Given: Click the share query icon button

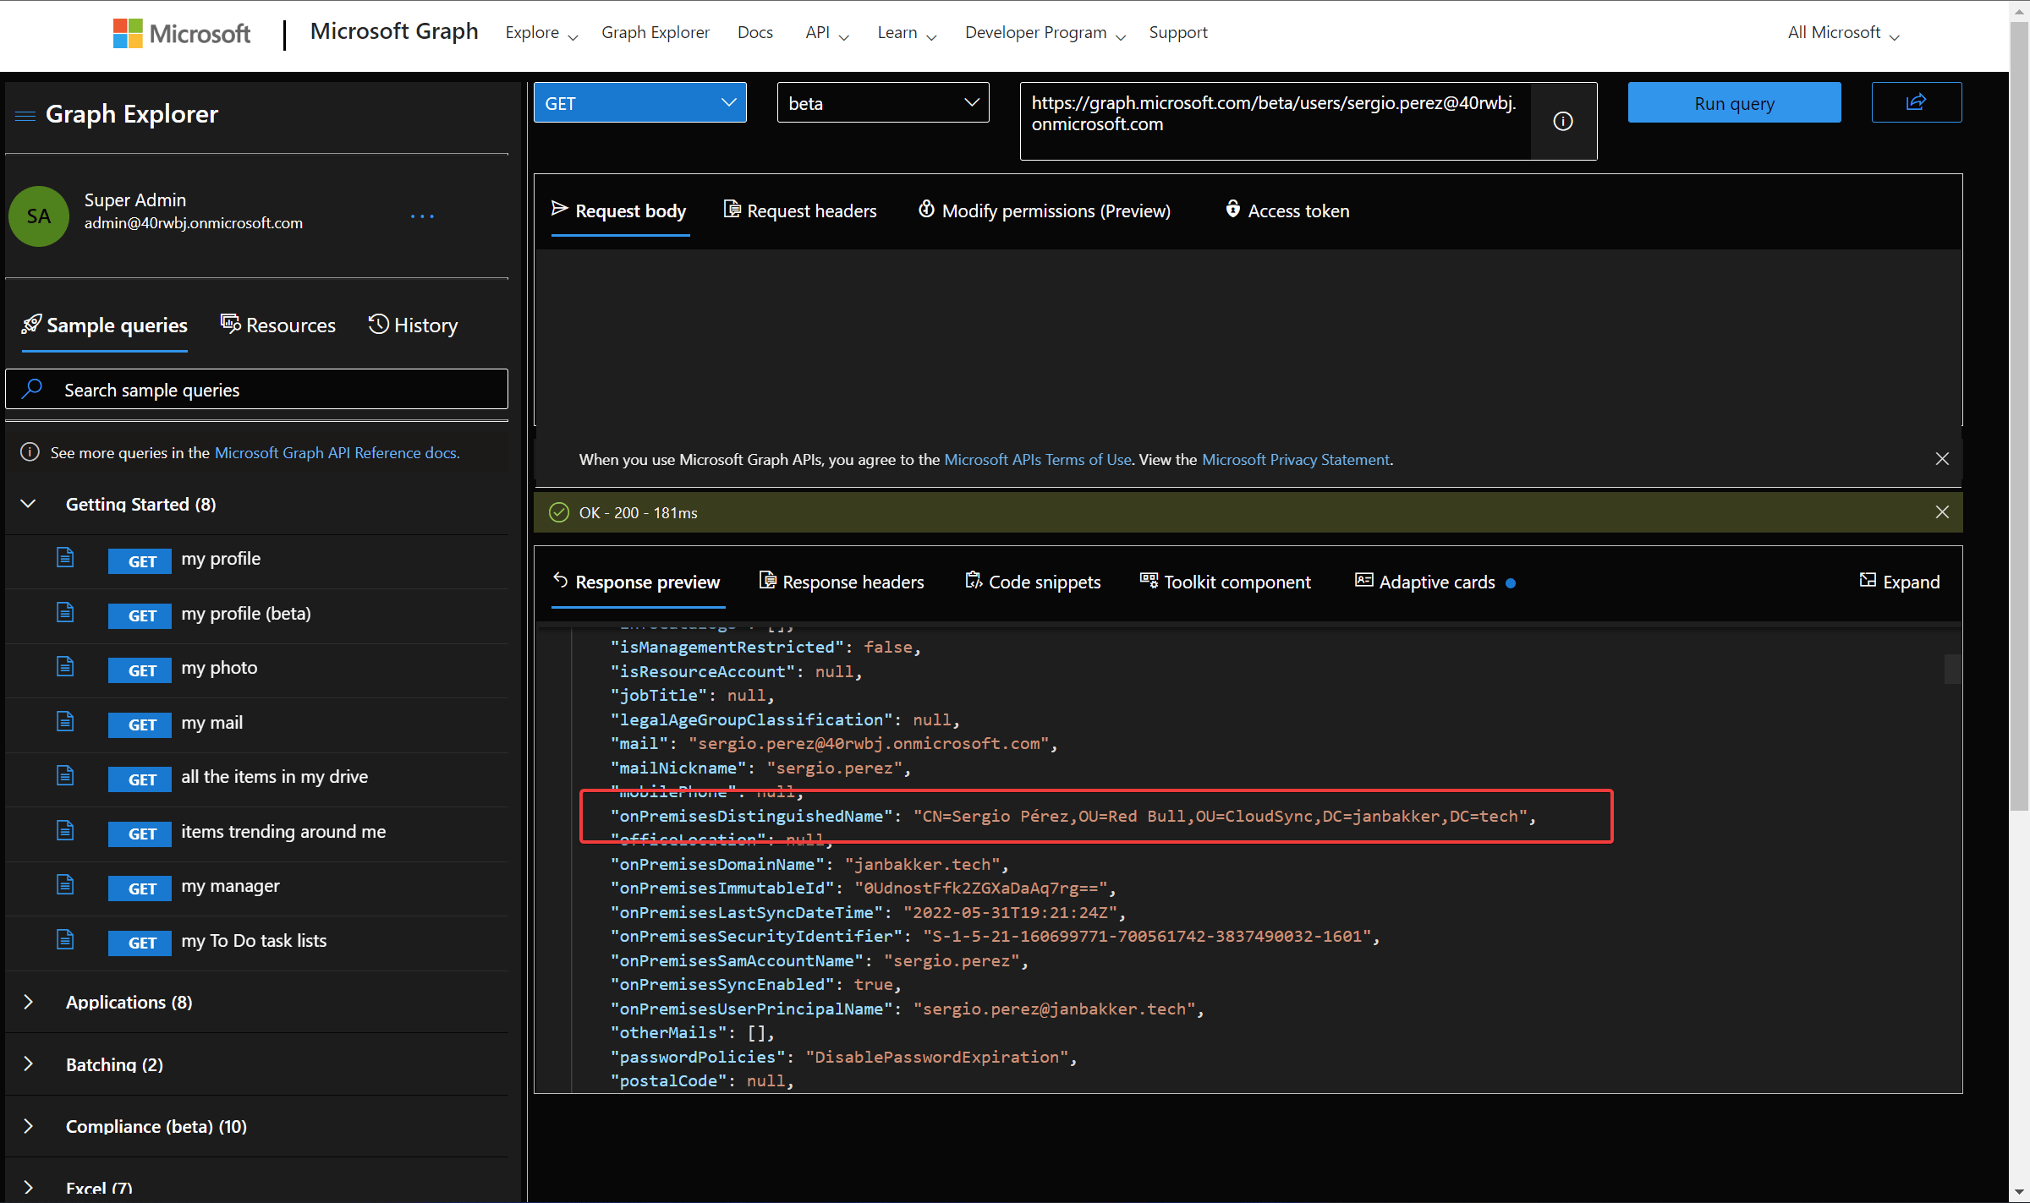Looking at the screenshot, I should point(1916,102).
